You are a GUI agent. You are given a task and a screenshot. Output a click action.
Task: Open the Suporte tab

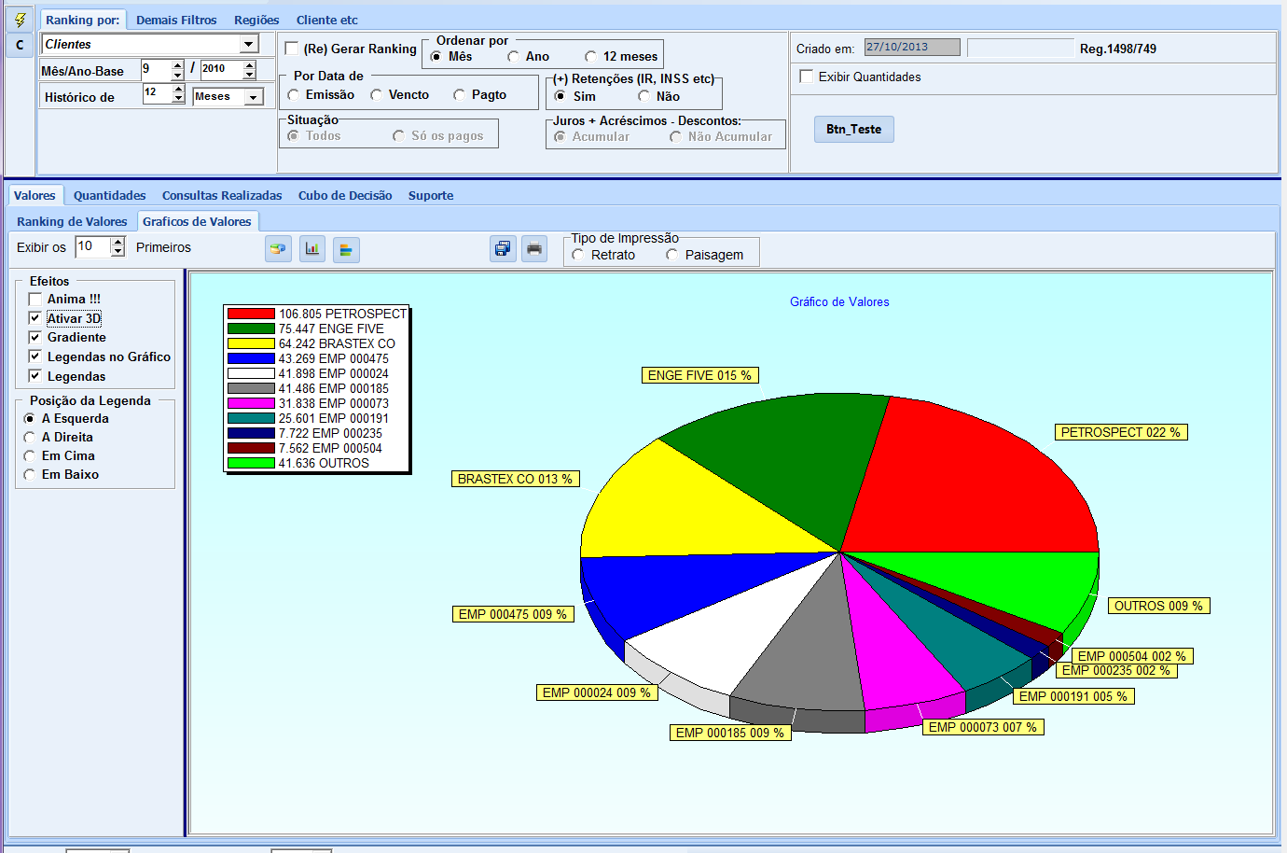[431, 195]
